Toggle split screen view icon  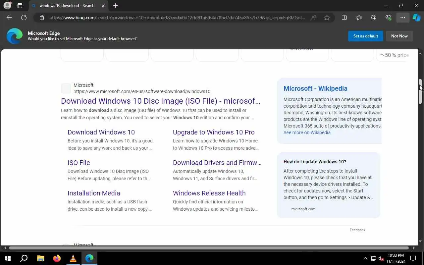pyautogui.click(x=344, y=18)
